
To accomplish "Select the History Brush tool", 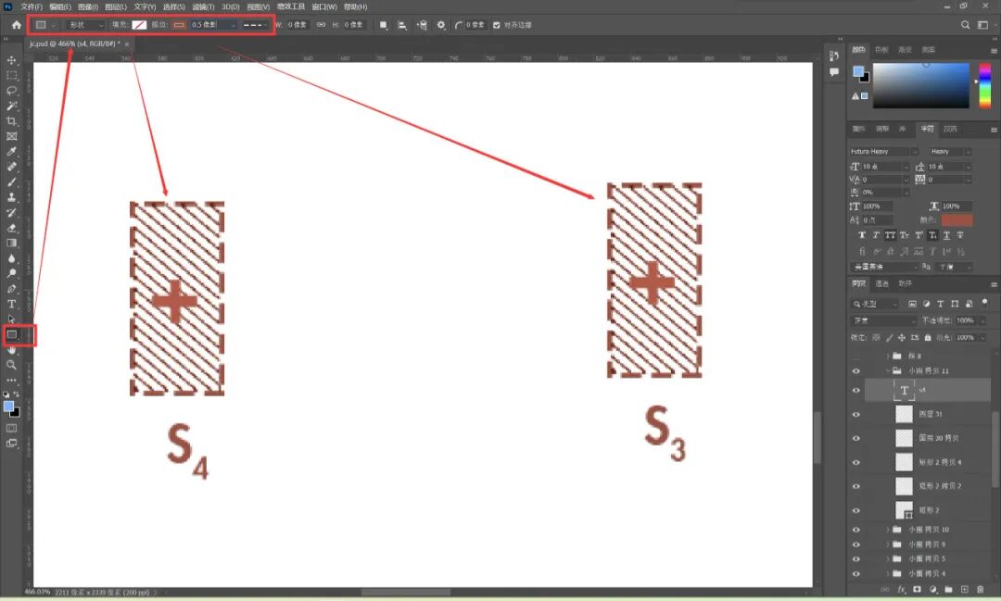I will [11, 213].
